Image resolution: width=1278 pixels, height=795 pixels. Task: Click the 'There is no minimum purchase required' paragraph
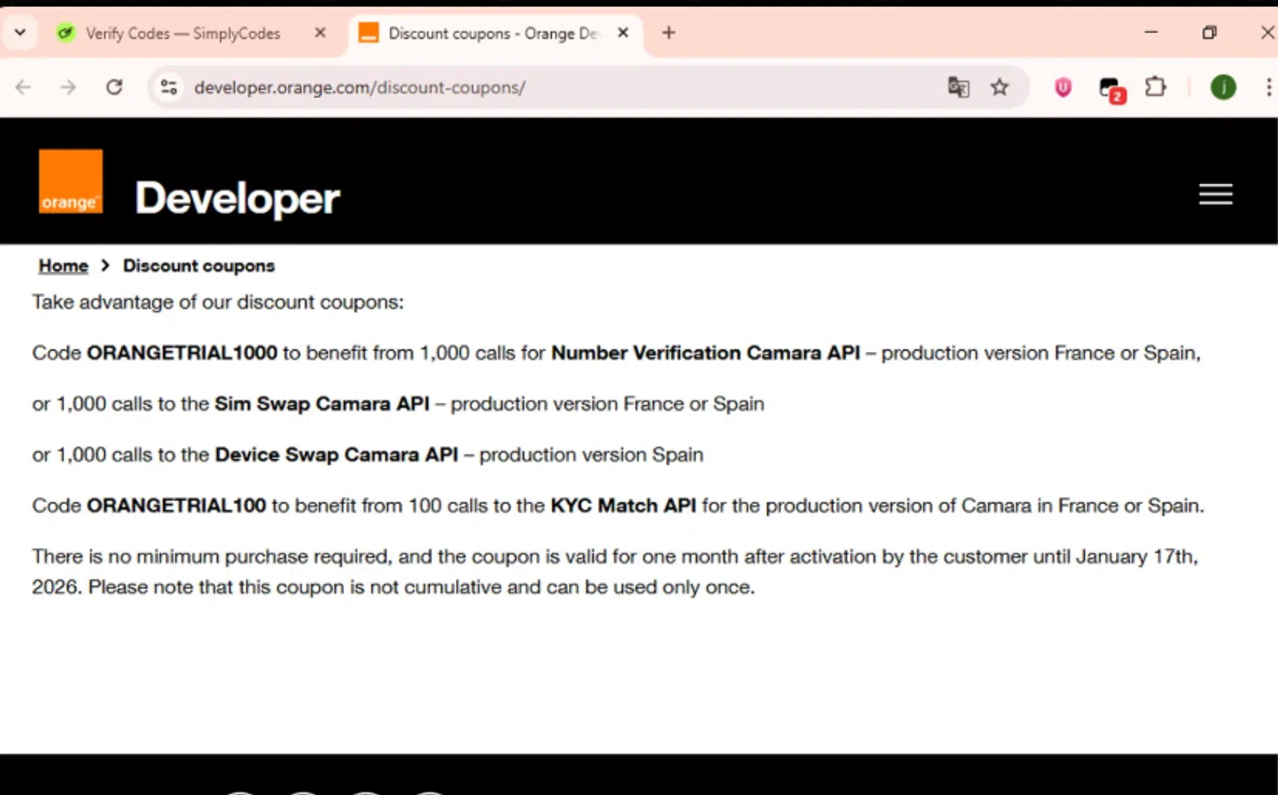coord(615,571)
